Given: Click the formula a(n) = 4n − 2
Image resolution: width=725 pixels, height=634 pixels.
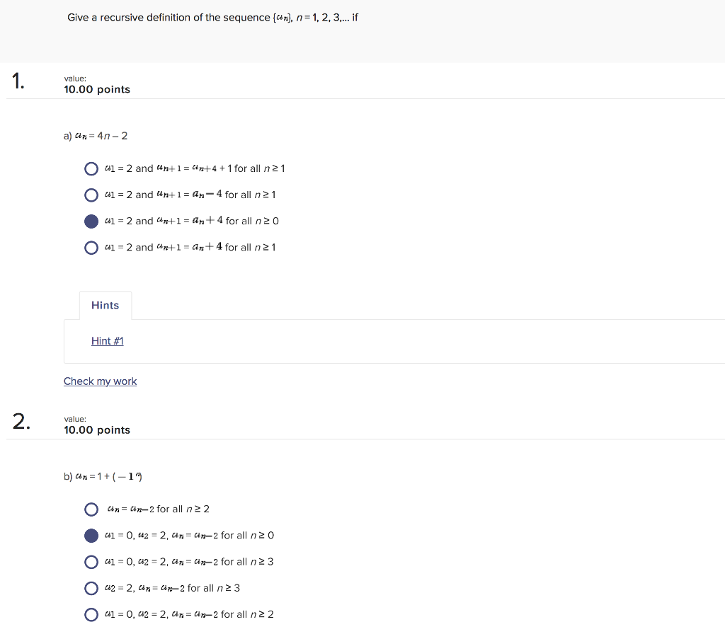Looking at the screenshot, I should pos(96,135).
